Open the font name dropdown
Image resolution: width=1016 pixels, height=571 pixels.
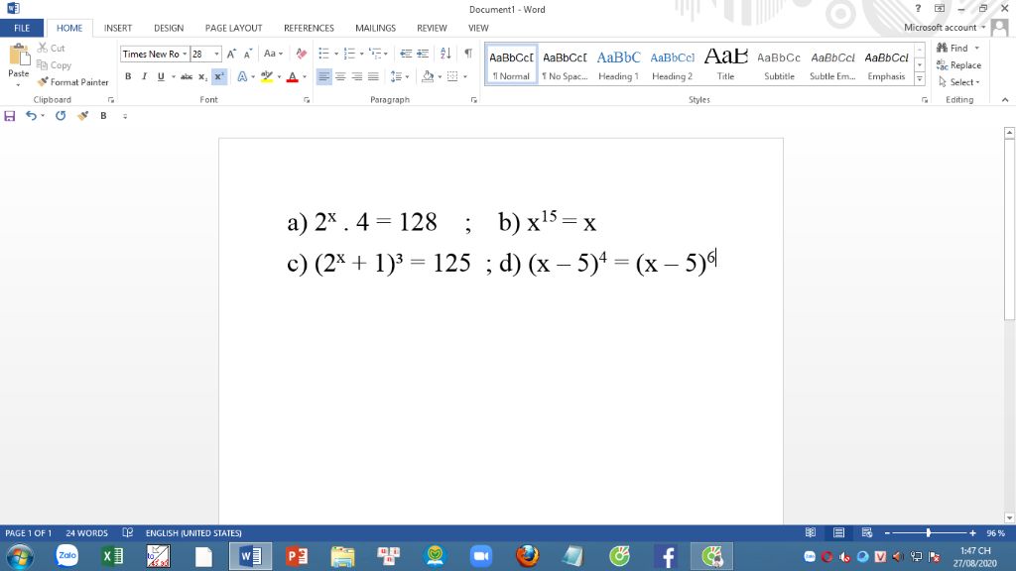tap(185, 54)
